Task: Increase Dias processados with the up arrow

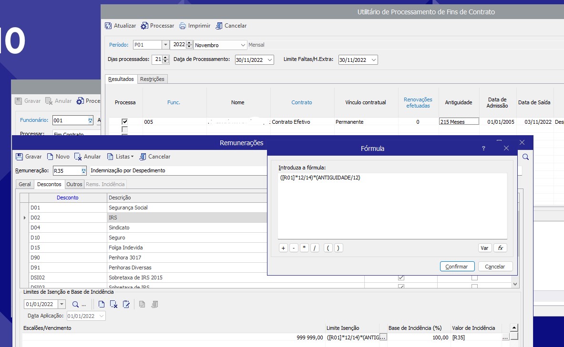Action: 165,58
